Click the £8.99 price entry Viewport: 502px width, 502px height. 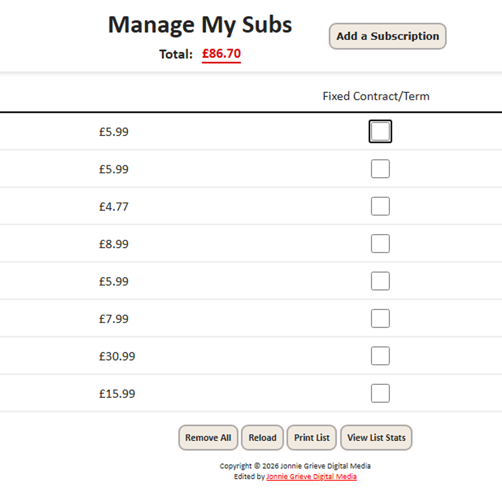tap(114, 244)
